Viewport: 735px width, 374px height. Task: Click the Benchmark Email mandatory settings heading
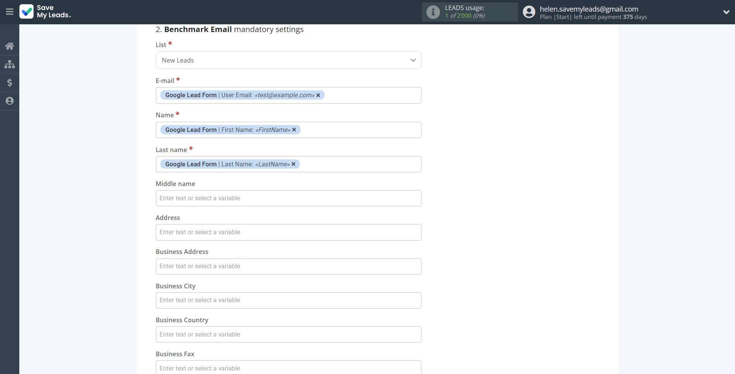coord(230,29)
